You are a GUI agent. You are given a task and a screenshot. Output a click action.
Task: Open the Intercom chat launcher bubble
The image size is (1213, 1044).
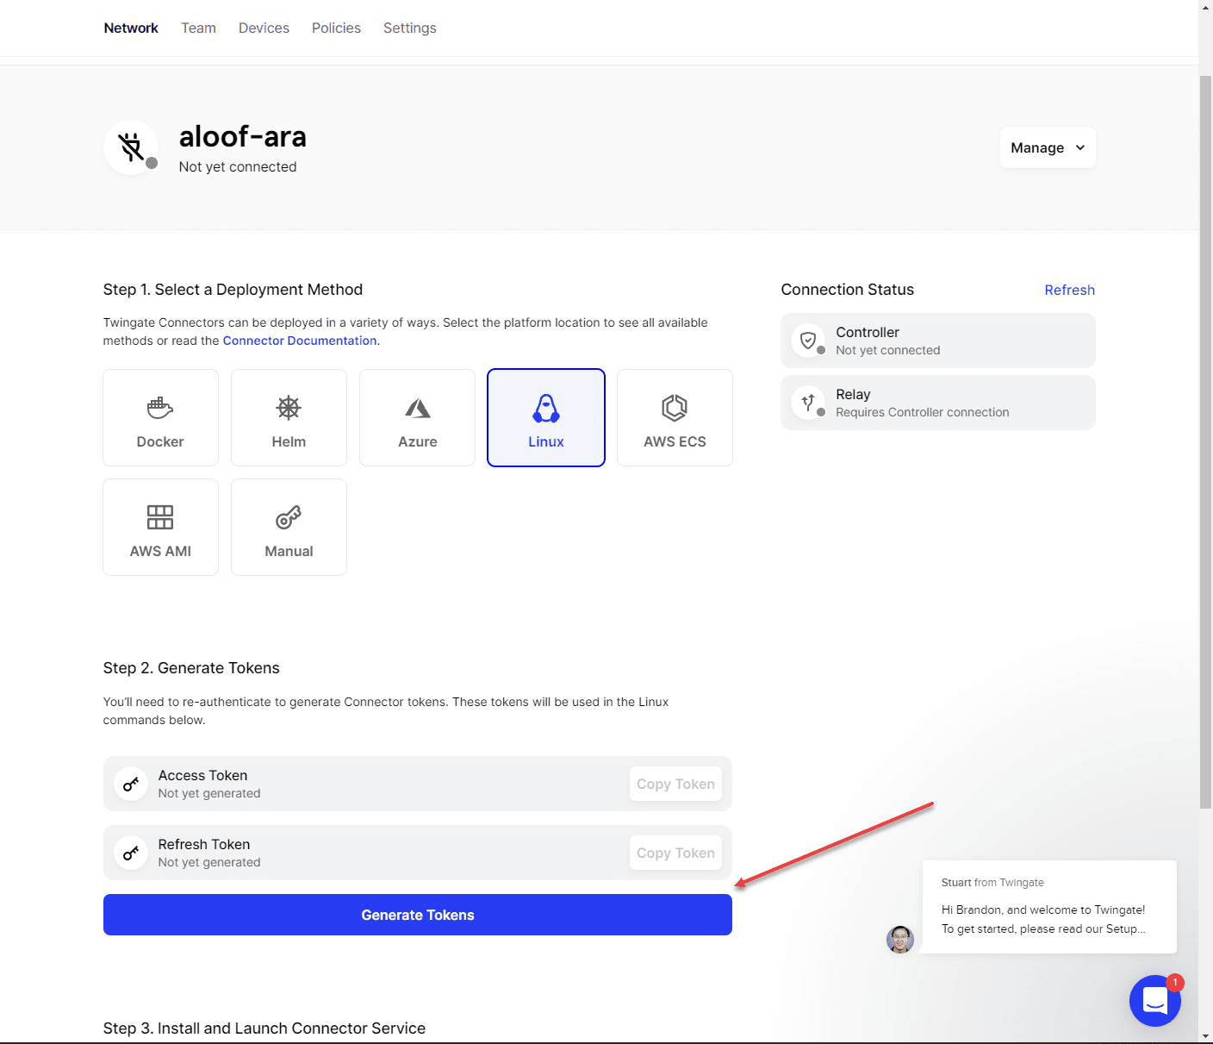(x=1154, y=1001)
